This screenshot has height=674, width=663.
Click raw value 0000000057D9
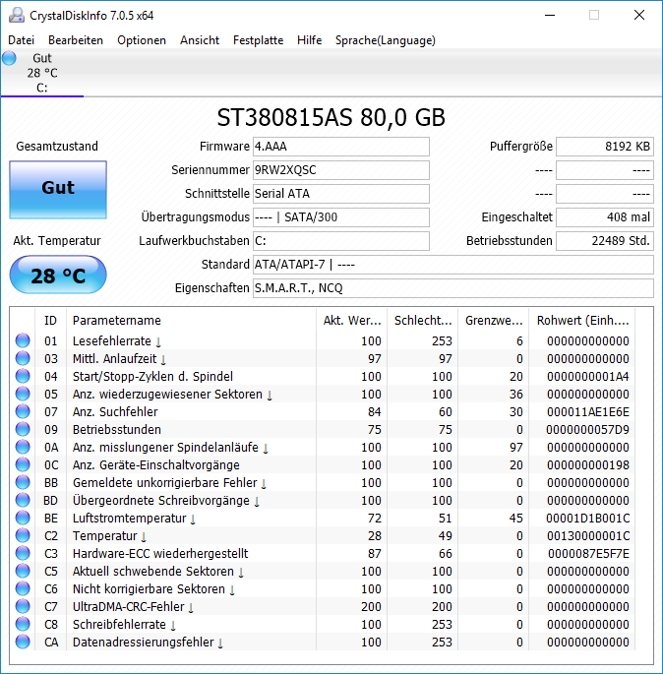(x=588, y=429)
